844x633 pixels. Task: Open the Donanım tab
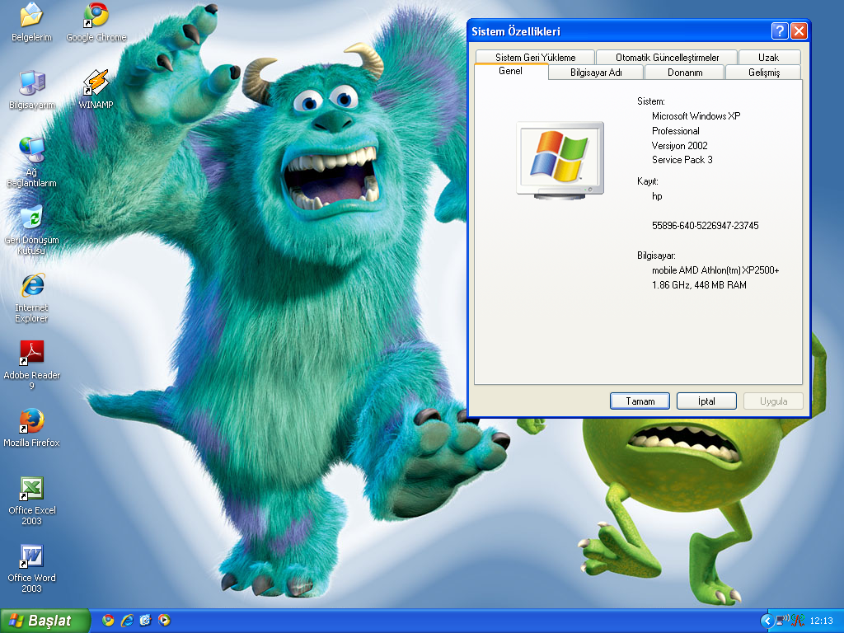[x=684, y=73]
